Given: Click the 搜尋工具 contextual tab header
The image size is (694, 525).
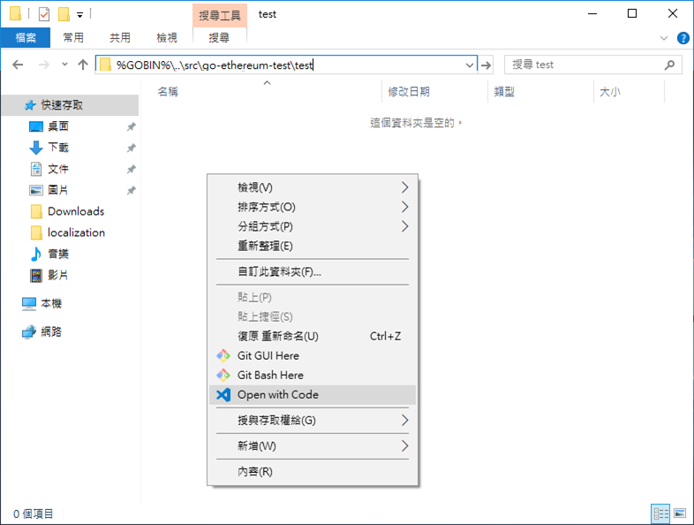Looking at the screenshot, I should (220, 16).
